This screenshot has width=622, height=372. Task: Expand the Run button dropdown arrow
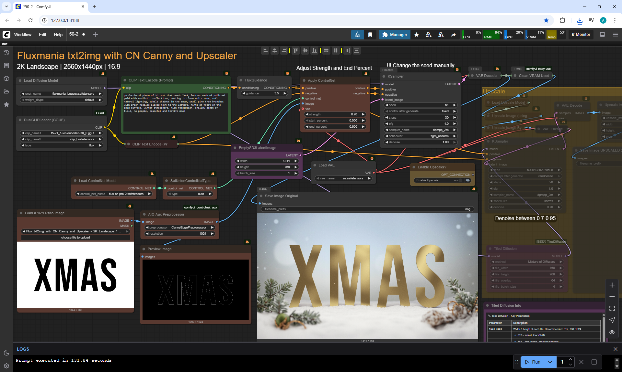click(550, 362)
